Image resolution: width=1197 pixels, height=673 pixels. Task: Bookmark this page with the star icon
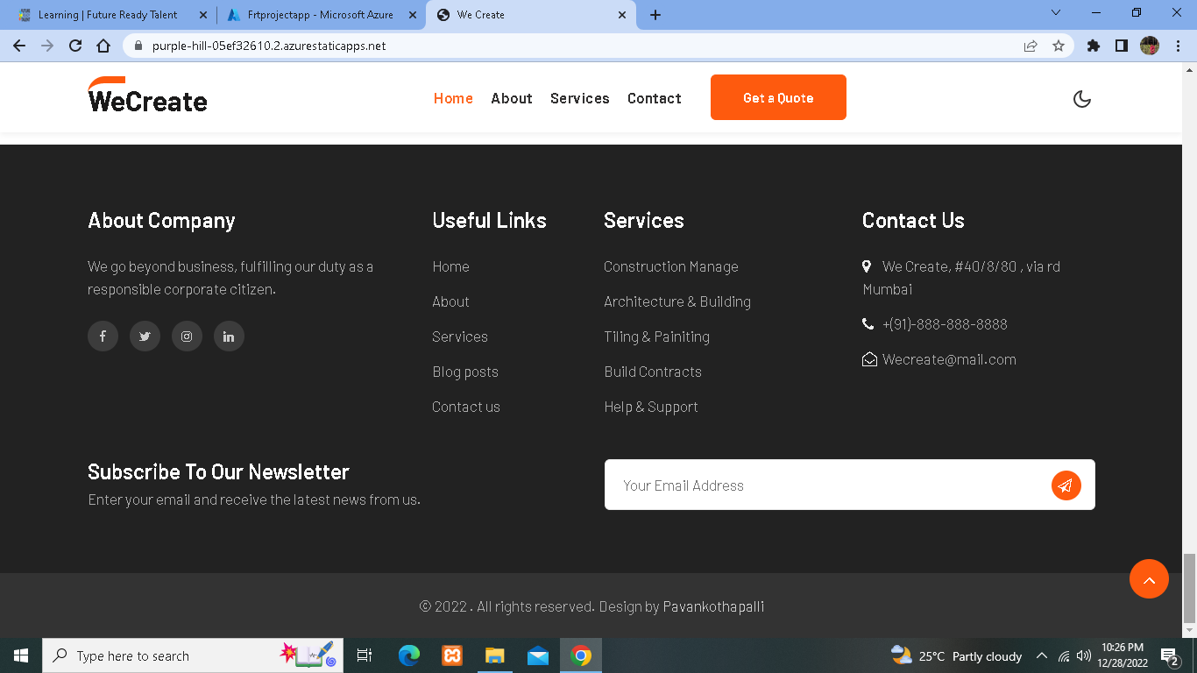coord(1059,46)
